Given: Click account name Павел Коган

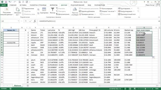Looking at the screenshot, I should click(x=150, y=5).
